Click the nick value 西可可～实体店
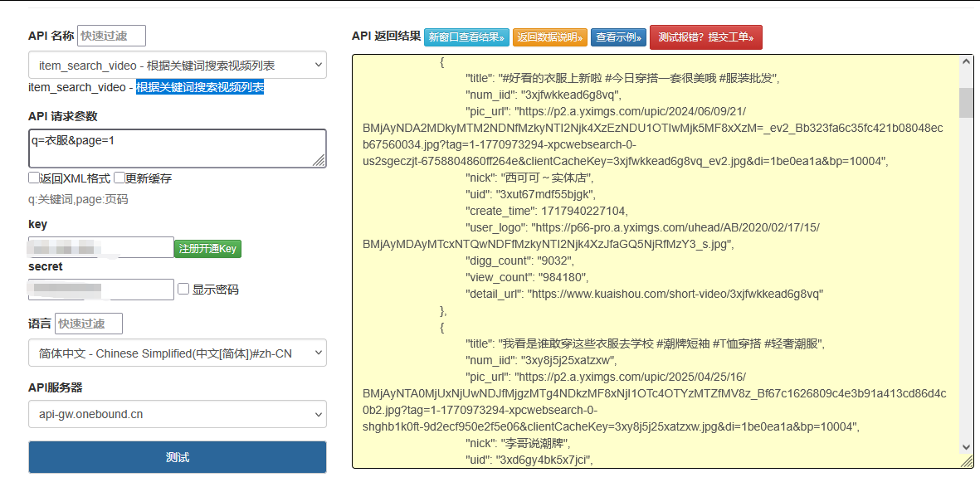 click(545, 178)
